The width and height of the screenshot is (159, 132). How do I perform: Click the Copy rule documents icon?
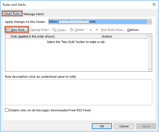pos(54,30)
